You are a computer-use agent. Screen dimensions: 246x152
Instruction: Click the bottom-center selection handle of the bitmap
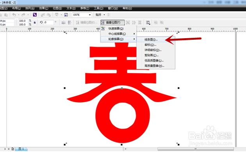click(121, 145)
